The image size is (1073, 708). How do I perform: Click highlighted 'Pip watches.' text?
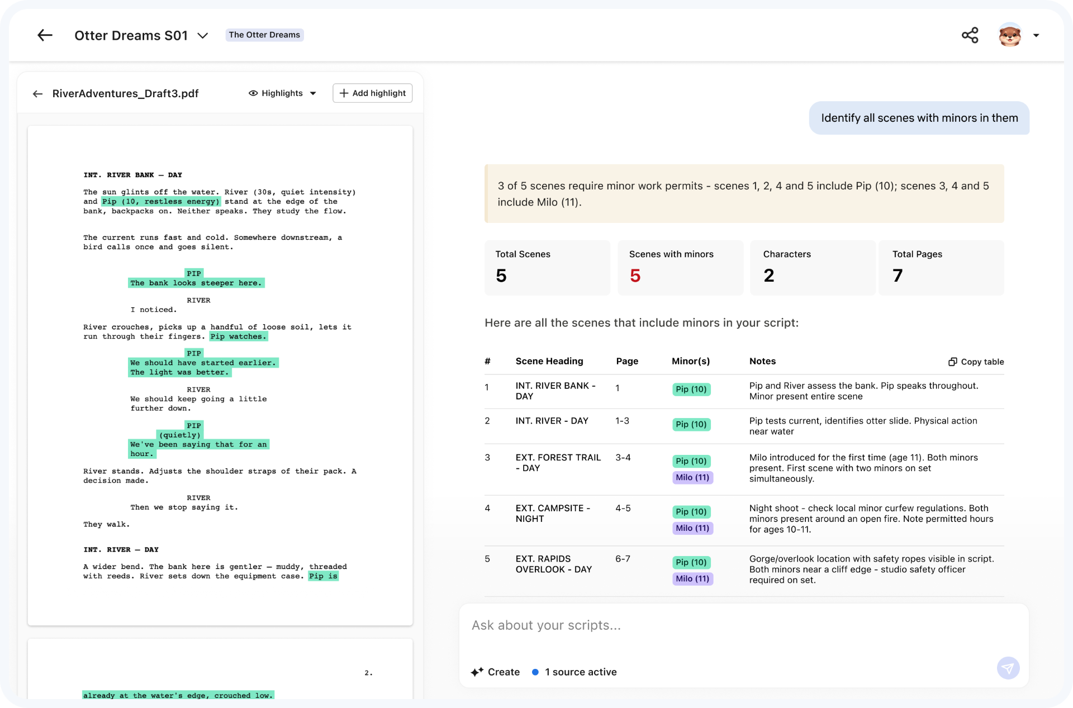pos(239,336)
